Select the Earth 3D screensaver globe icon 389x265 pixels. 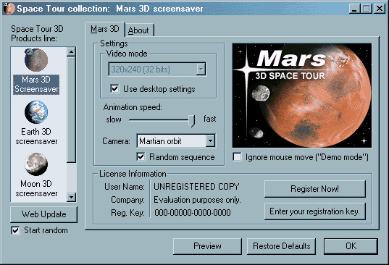tap(36, 112)
